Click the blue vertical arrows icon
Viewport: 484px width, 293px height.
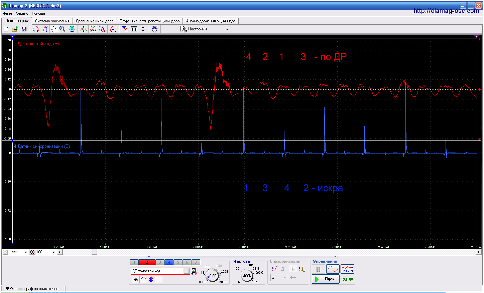tap(151, 280)
